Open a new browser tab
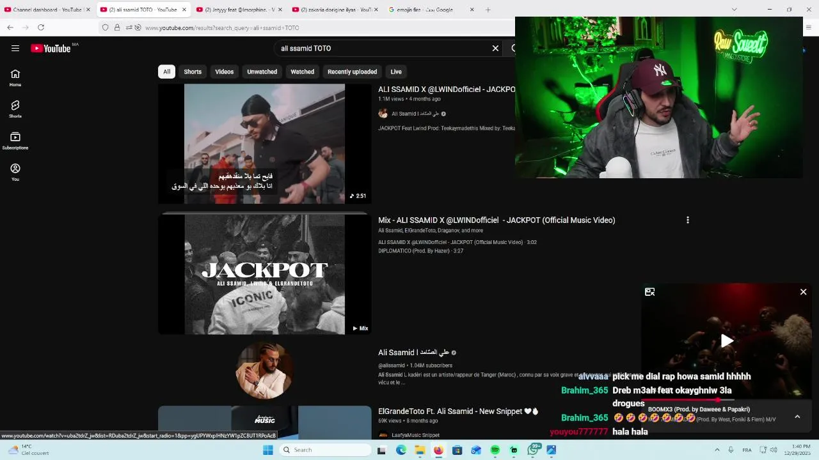Image resolution: width=819 pixels, height=460 pixels. click(x=488, y=10)
